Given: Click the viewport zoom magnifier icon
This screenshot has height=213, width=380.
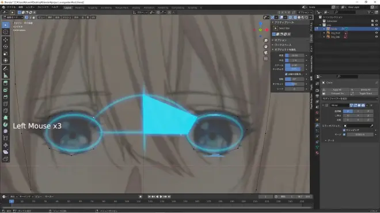Looking at the screenshot, I should [x=266, y=40].
